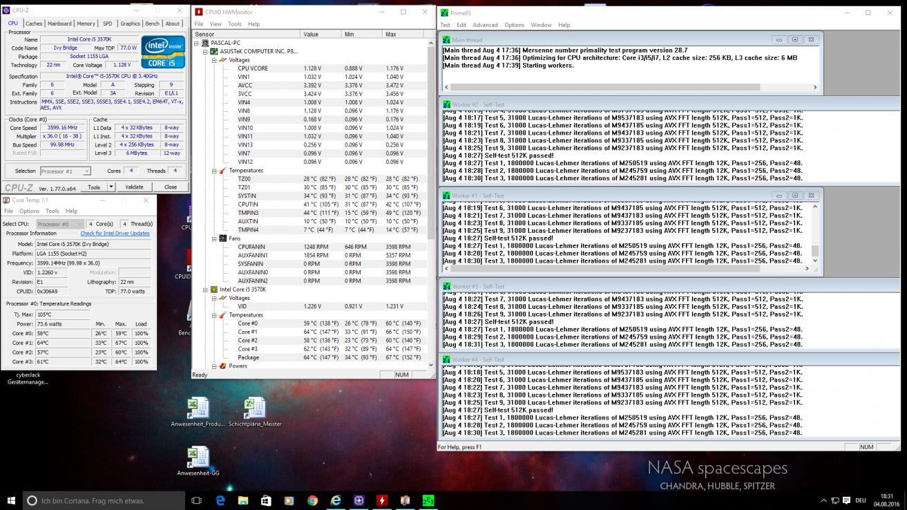The height and width of the screenshot is (510, 907).
Task: Launch Google Chrome from taskbar
Action: pyautogui.click(x=312, y=500)
